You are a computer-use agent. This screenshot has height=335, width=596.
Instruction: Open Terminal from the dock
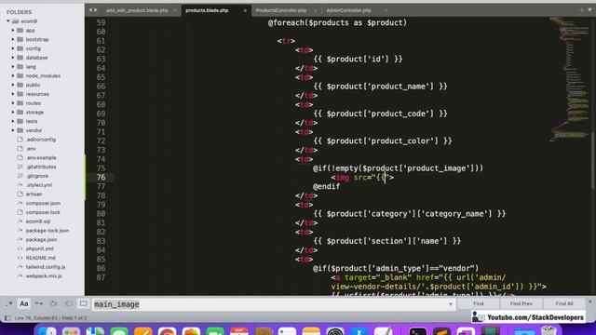pyautogui.click(x=418, y=331)
